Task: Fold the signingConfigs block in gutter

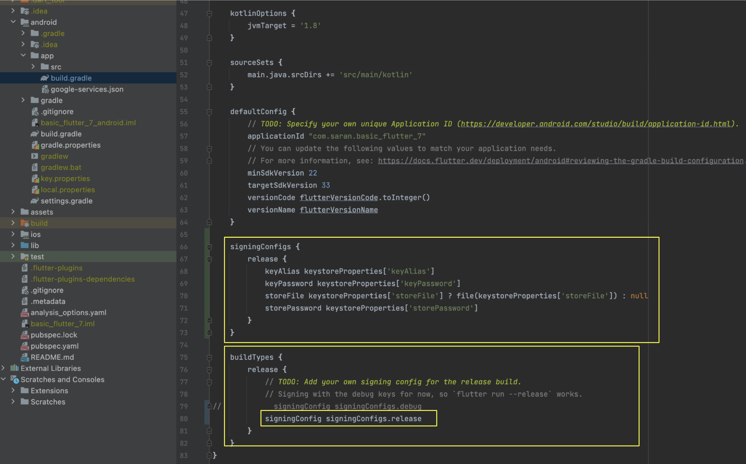Action: click(209, 247)
